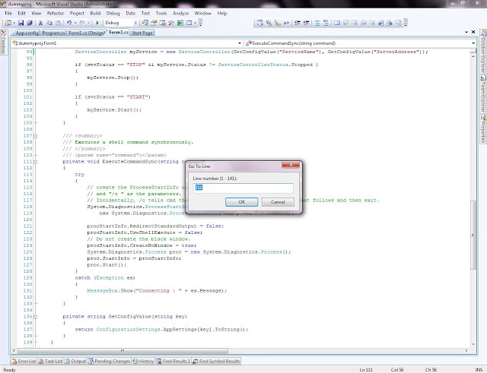487x373 pixels.
Task: Switch to the Program.cs tab
Action: coord(53,33)
